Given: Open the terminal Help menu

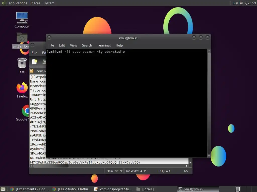Looking at the screenshot, I should click(x=119, y=45).
